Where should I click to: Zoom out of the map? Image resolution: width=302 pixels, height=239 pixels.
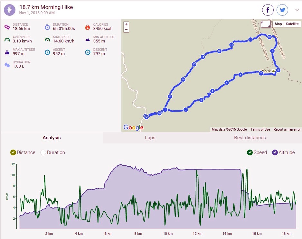click(x=126, y=30)
